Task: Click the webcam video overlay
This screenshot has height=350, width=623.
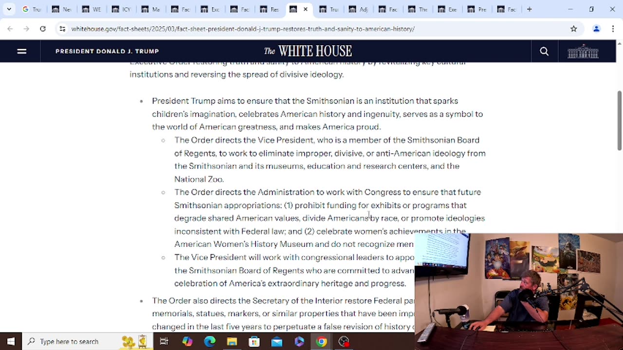Action: (x=519, y=291)
